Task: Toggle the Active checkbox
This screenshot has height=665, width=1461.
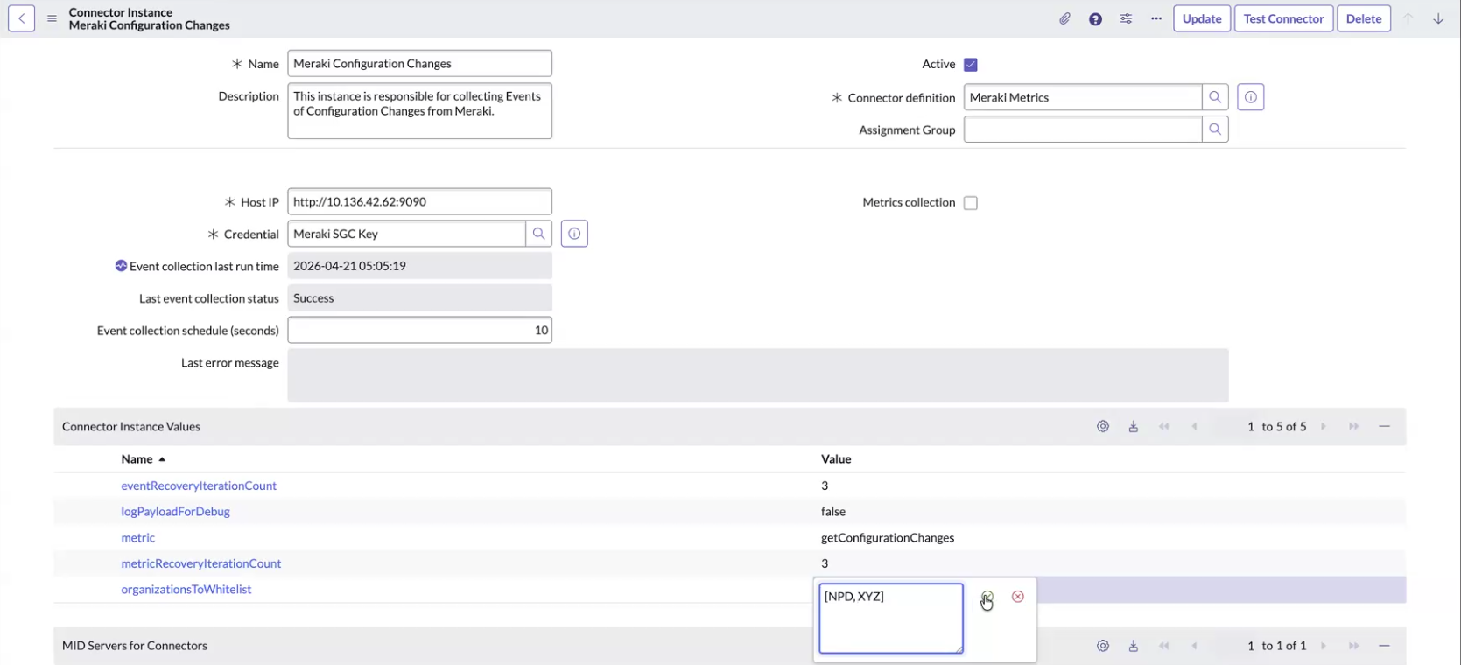Action: (970, 65)
